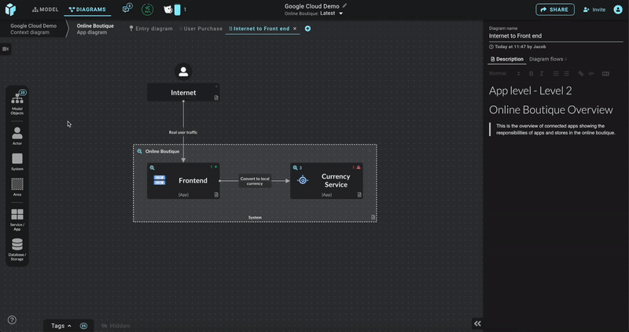Switch to the Diagram flows tab
Screen dimensions: 629x332
pyautogui.click(x=547, y=59)
